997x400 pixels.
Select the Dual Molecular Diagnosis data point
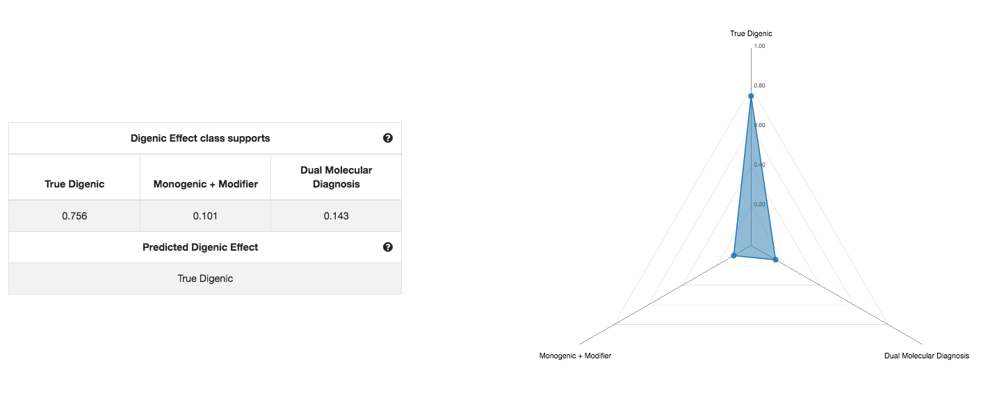tap(776, 258)
